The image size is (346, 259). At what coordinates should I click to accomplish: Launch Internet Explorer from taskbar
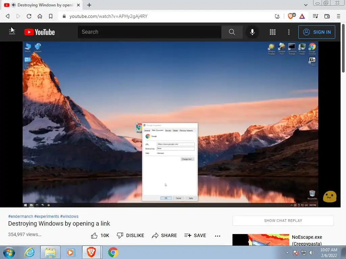29,252
